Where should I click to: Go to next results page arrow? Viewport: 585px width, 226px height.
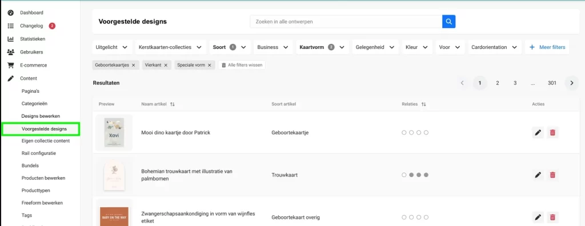571,83
